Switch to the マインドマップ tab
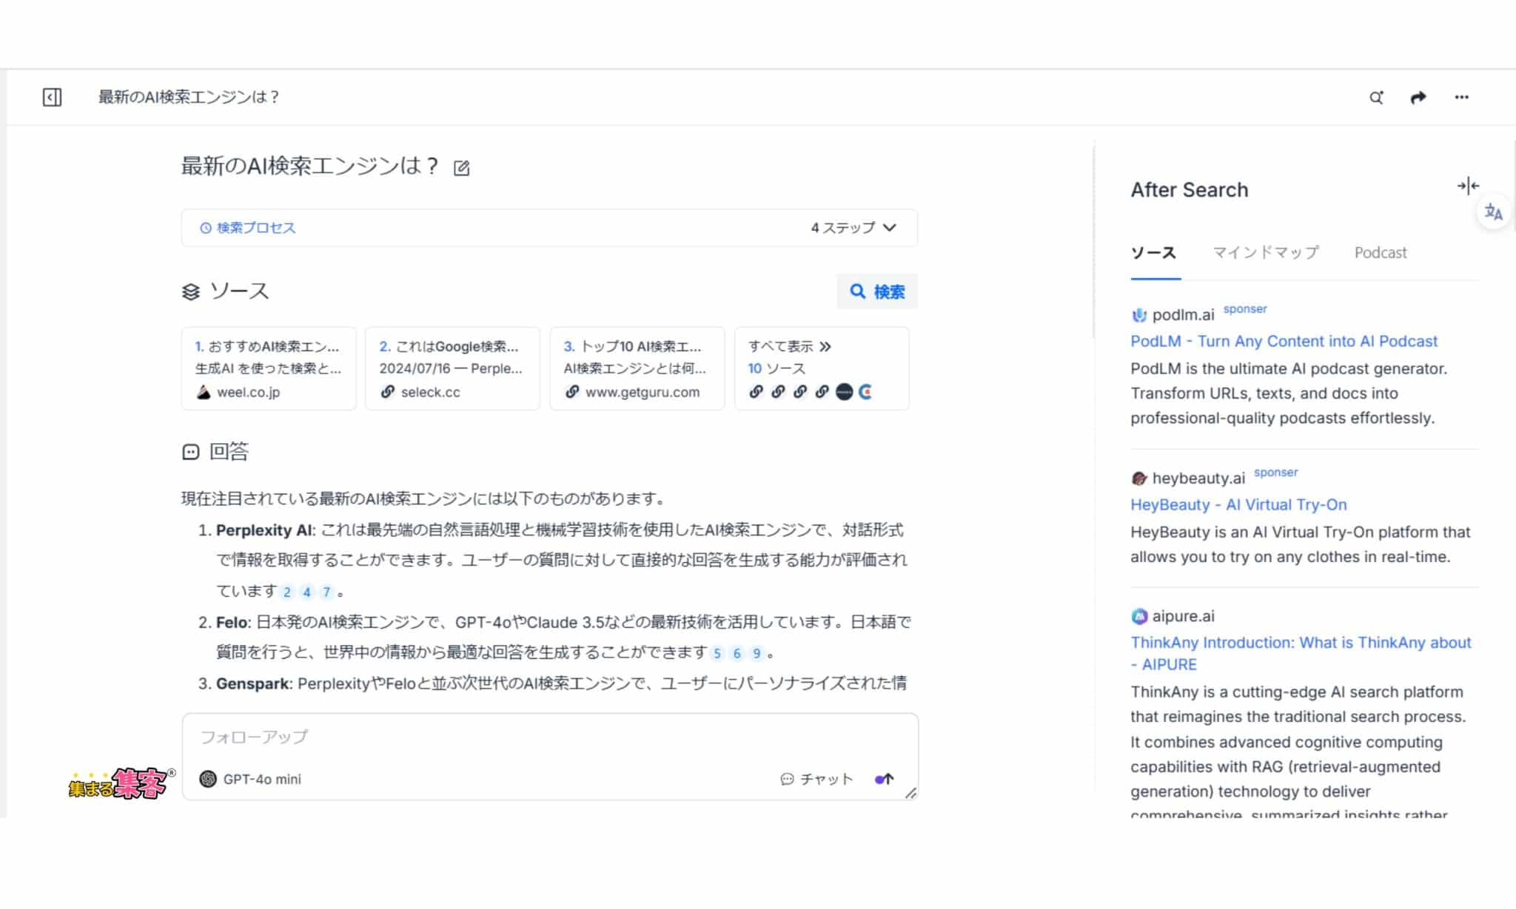This screenshot has height=909, width=1516. [x=1265, y=253]
